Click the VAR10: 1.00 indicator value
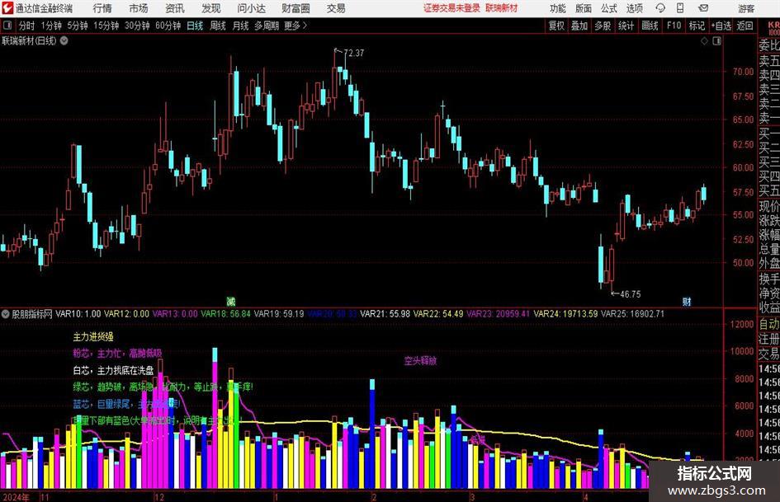This screenshot has height=502, width=780. (x=78, y=313)
